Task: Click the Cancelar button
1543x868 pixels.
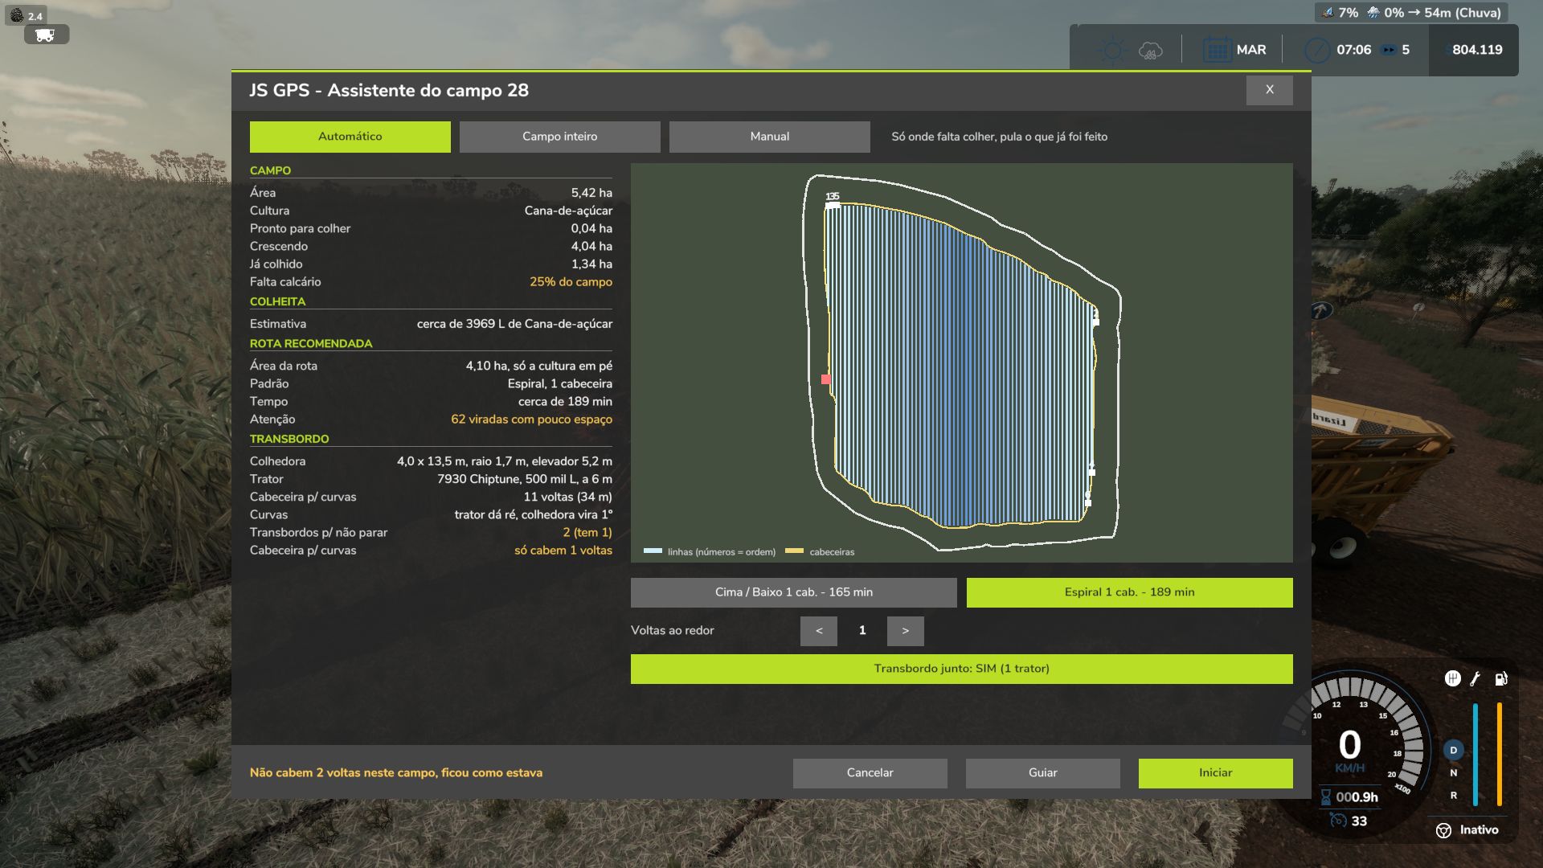Action: click(870, 773)
